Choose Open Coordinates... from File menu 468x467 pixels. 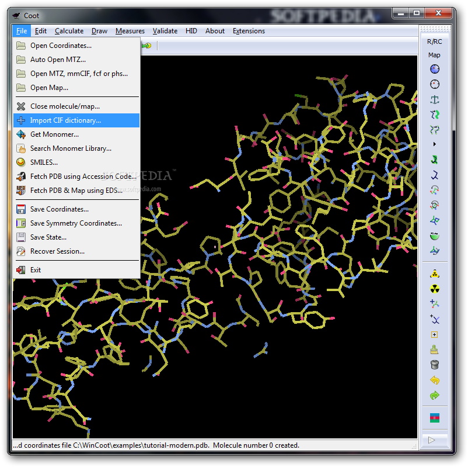point(76,46)
